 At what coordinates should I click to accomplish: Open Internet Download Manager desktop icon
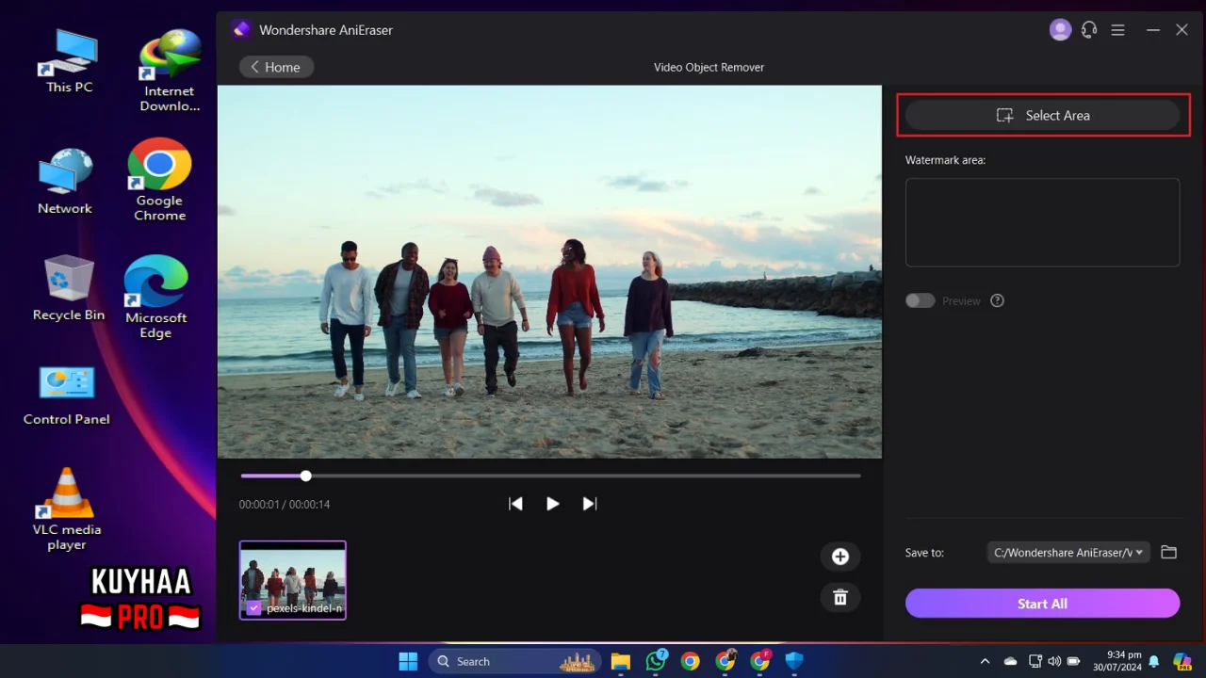point(170,71)
